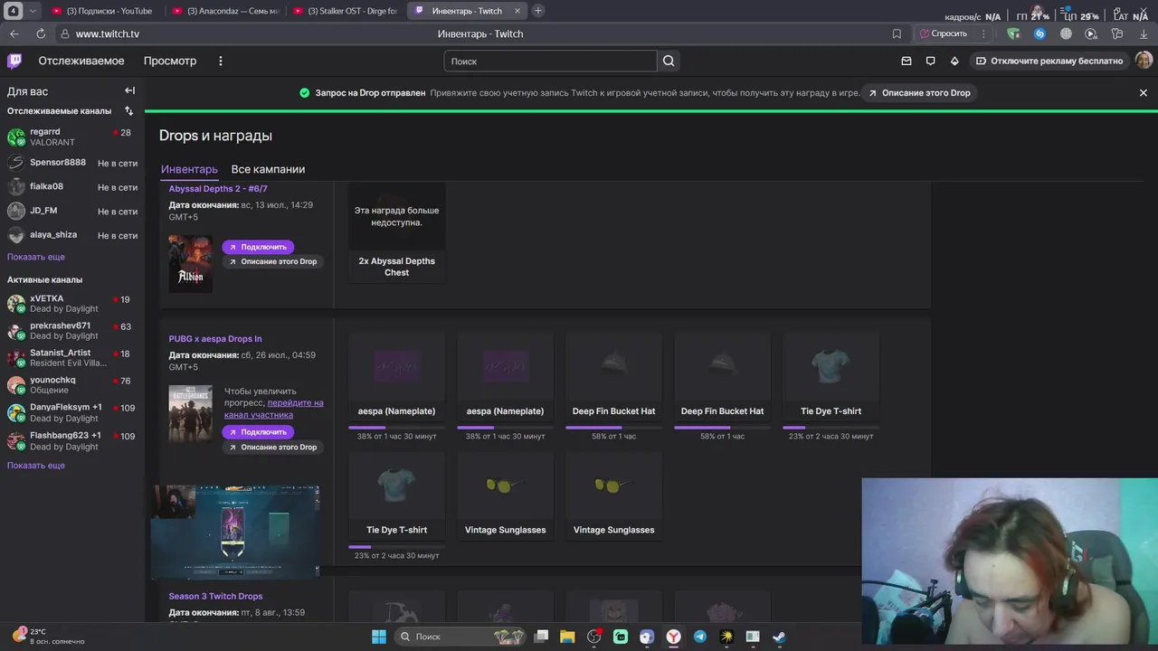Show more followed channels
Screen dimensions: 1158x651
pos(36,257)
